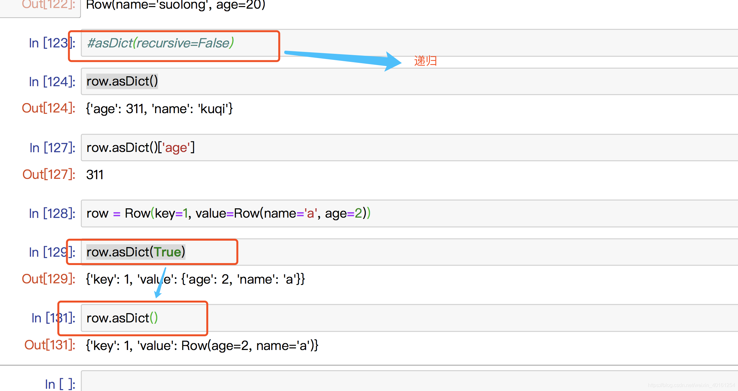Click the Out[124] dictionary output text
738x391 pixels.
tap(159, 109)
